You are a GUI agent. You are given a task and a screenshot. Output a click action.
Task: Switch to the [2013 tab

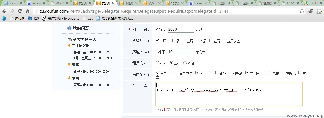pyautogui.click(x=313, y=3)
